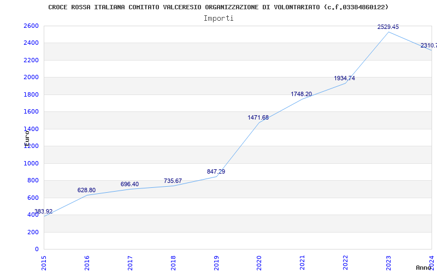Click the 1800 y-axis value
The height and width of the screenshot is (273, 437).
pos(31,94)
